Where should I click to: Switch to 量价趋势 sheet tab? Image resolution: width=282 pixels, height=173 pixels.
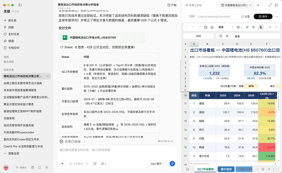[x=226, y=169]
